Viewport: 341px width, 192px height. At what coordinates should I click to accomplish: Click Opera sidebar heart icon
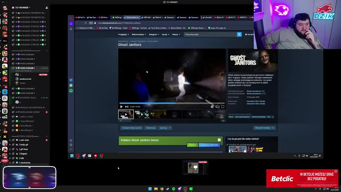pos(71,141)
